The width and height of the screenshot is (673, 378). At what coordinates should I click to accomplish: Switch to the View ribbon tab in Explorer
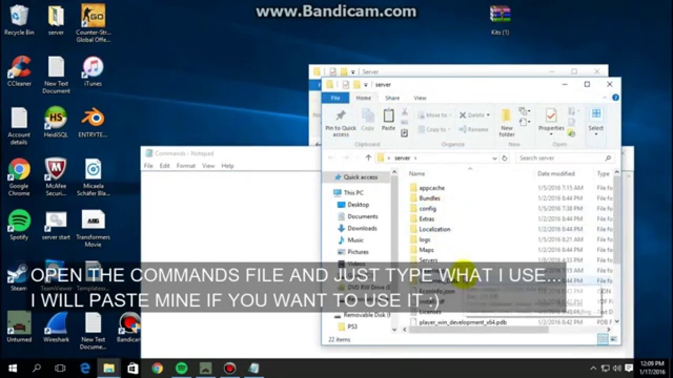point(420,98)
